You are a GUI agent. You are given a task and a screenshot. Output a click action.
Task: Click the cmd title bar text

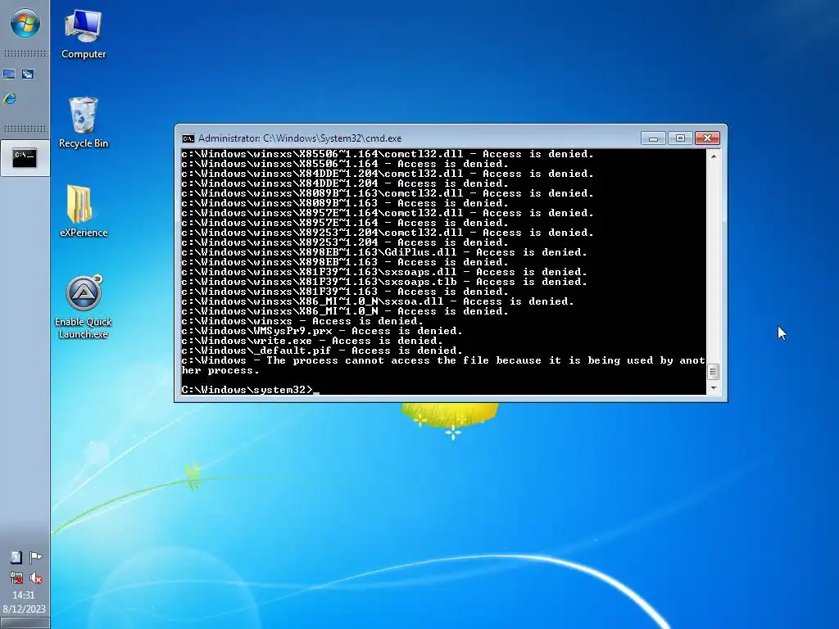300,138
